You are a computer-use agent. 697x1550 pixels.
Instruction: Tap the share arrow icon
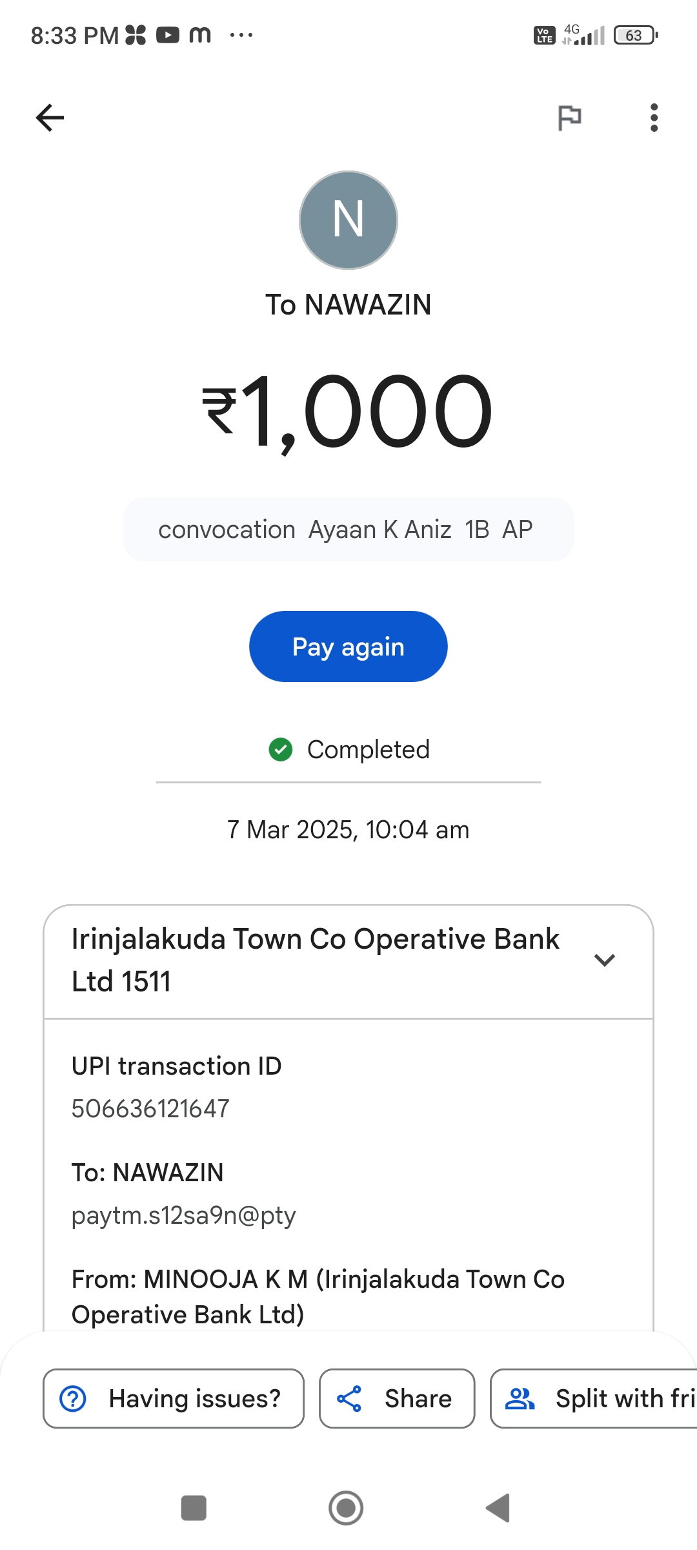pos(349,1399)
